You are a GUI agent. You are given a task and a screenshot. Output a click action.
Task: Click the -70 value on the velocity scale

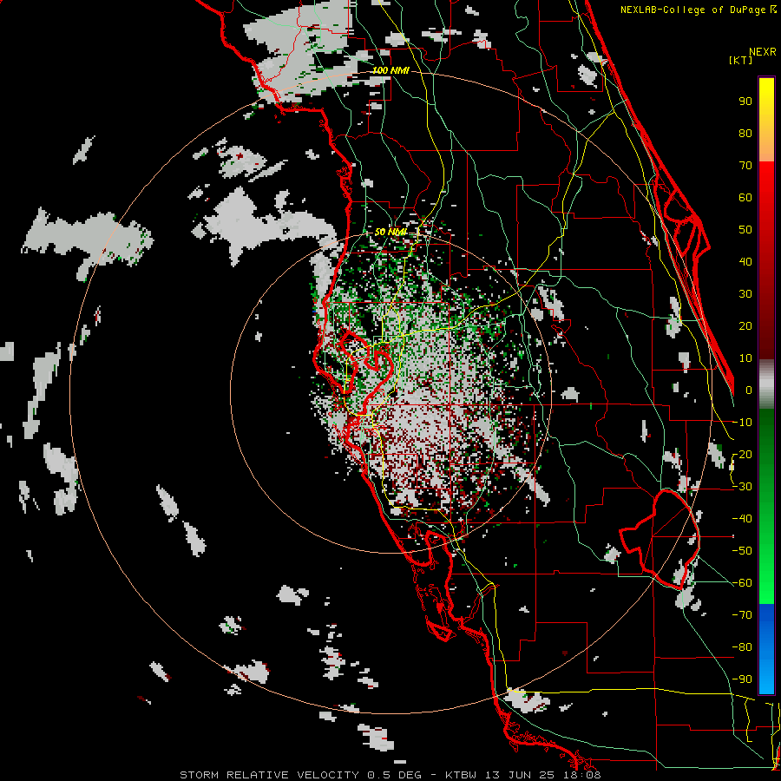point(742,614)
